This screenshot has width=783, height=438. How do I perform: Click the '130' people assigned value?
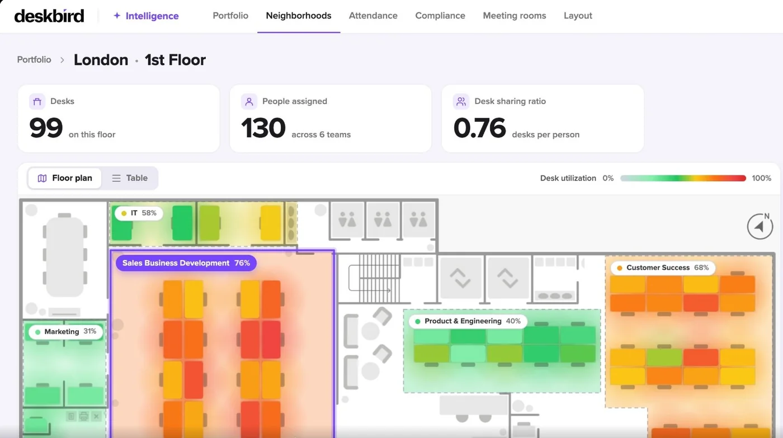(263, 128)
